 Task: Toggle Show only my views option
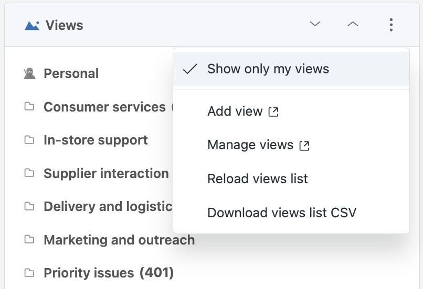point(291,69)
